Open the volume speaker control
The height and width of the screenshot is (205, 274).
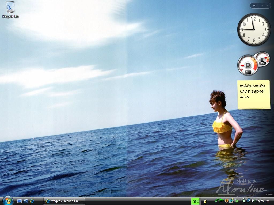click(x=253, y=201)
